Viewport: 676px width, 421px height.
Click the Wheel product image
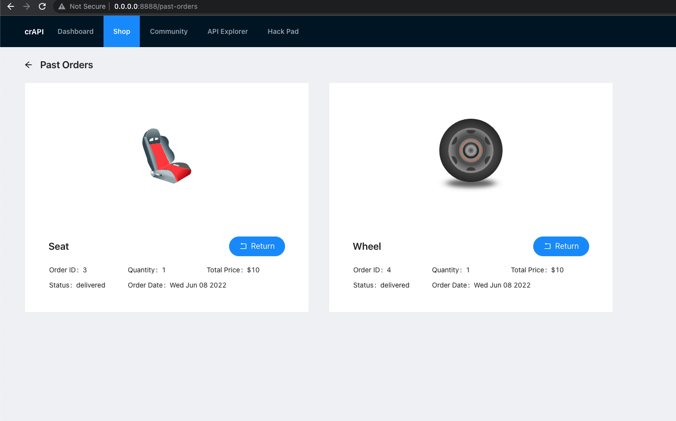pyautogui.click(x=471, y=154)
